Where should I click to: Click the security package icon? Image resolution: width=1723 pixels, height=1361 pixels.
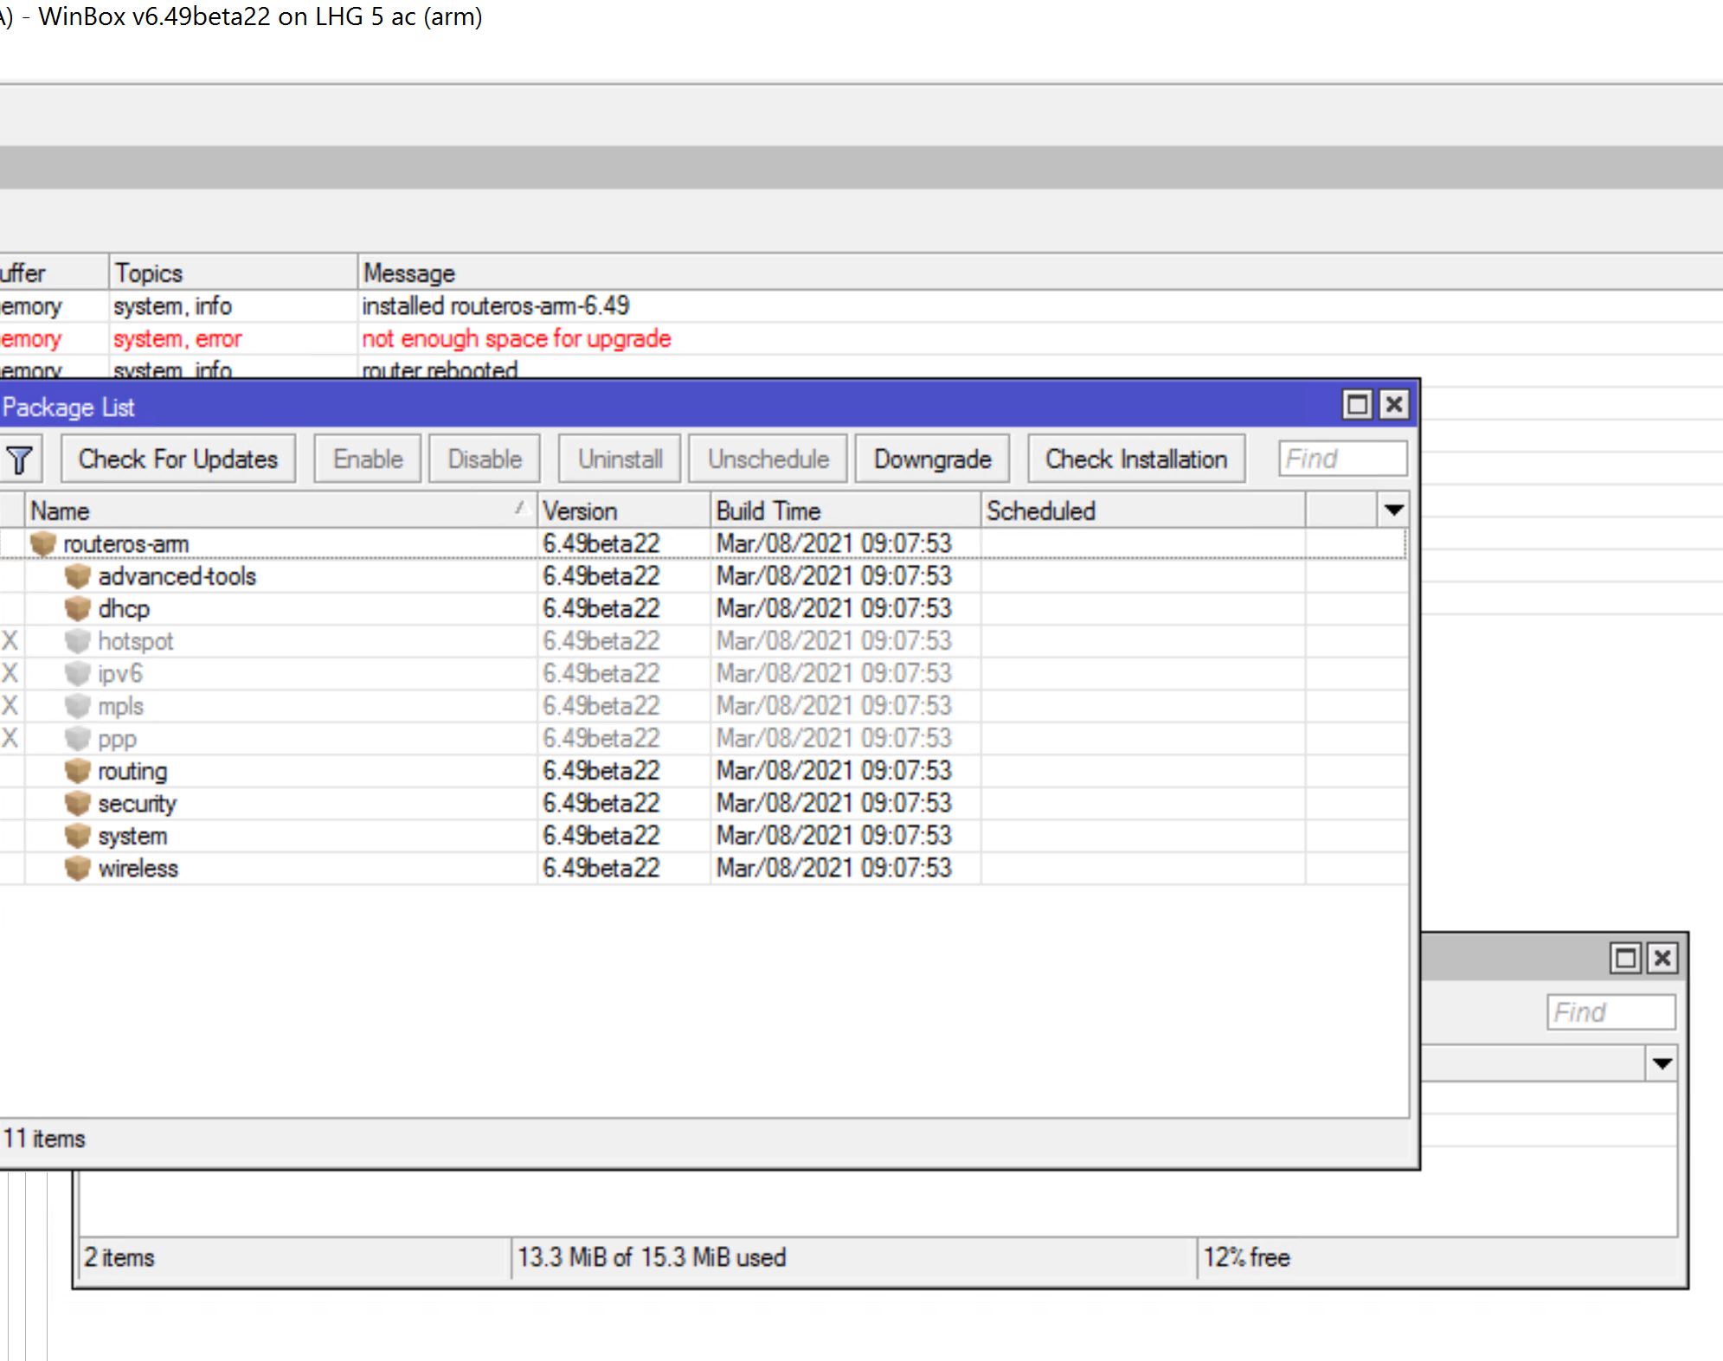[x=78, y=804]
